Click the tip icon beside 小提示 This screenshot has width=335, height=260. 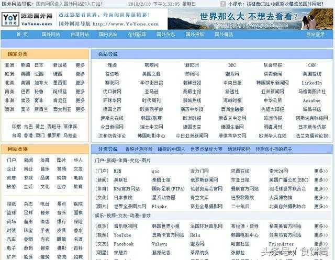click(223, 4)
